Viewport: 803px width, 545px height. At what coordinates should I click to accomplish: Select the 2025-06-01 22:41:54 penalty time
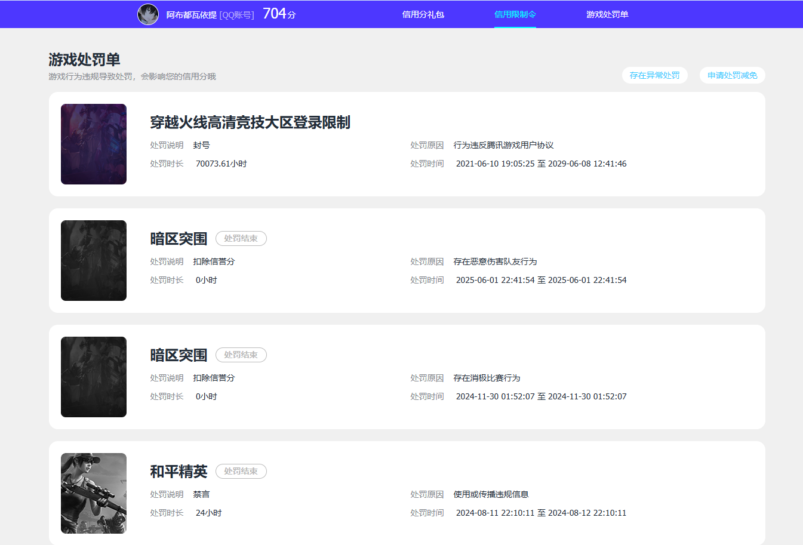(542, 280)
